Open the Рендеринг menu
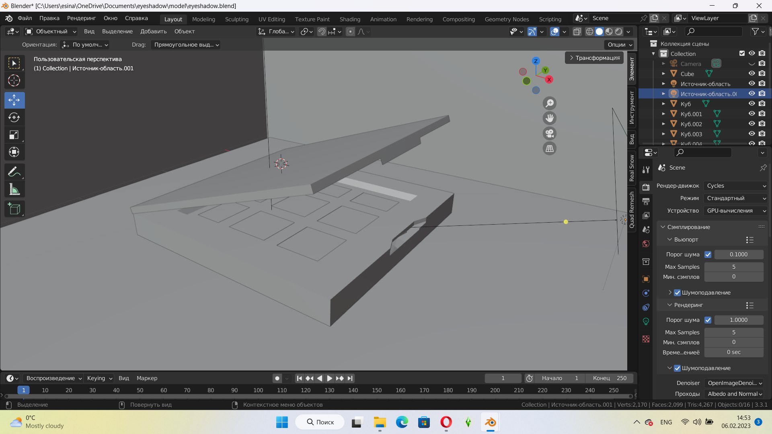This screenshot has width=772, height=434. tap(81, 18)
